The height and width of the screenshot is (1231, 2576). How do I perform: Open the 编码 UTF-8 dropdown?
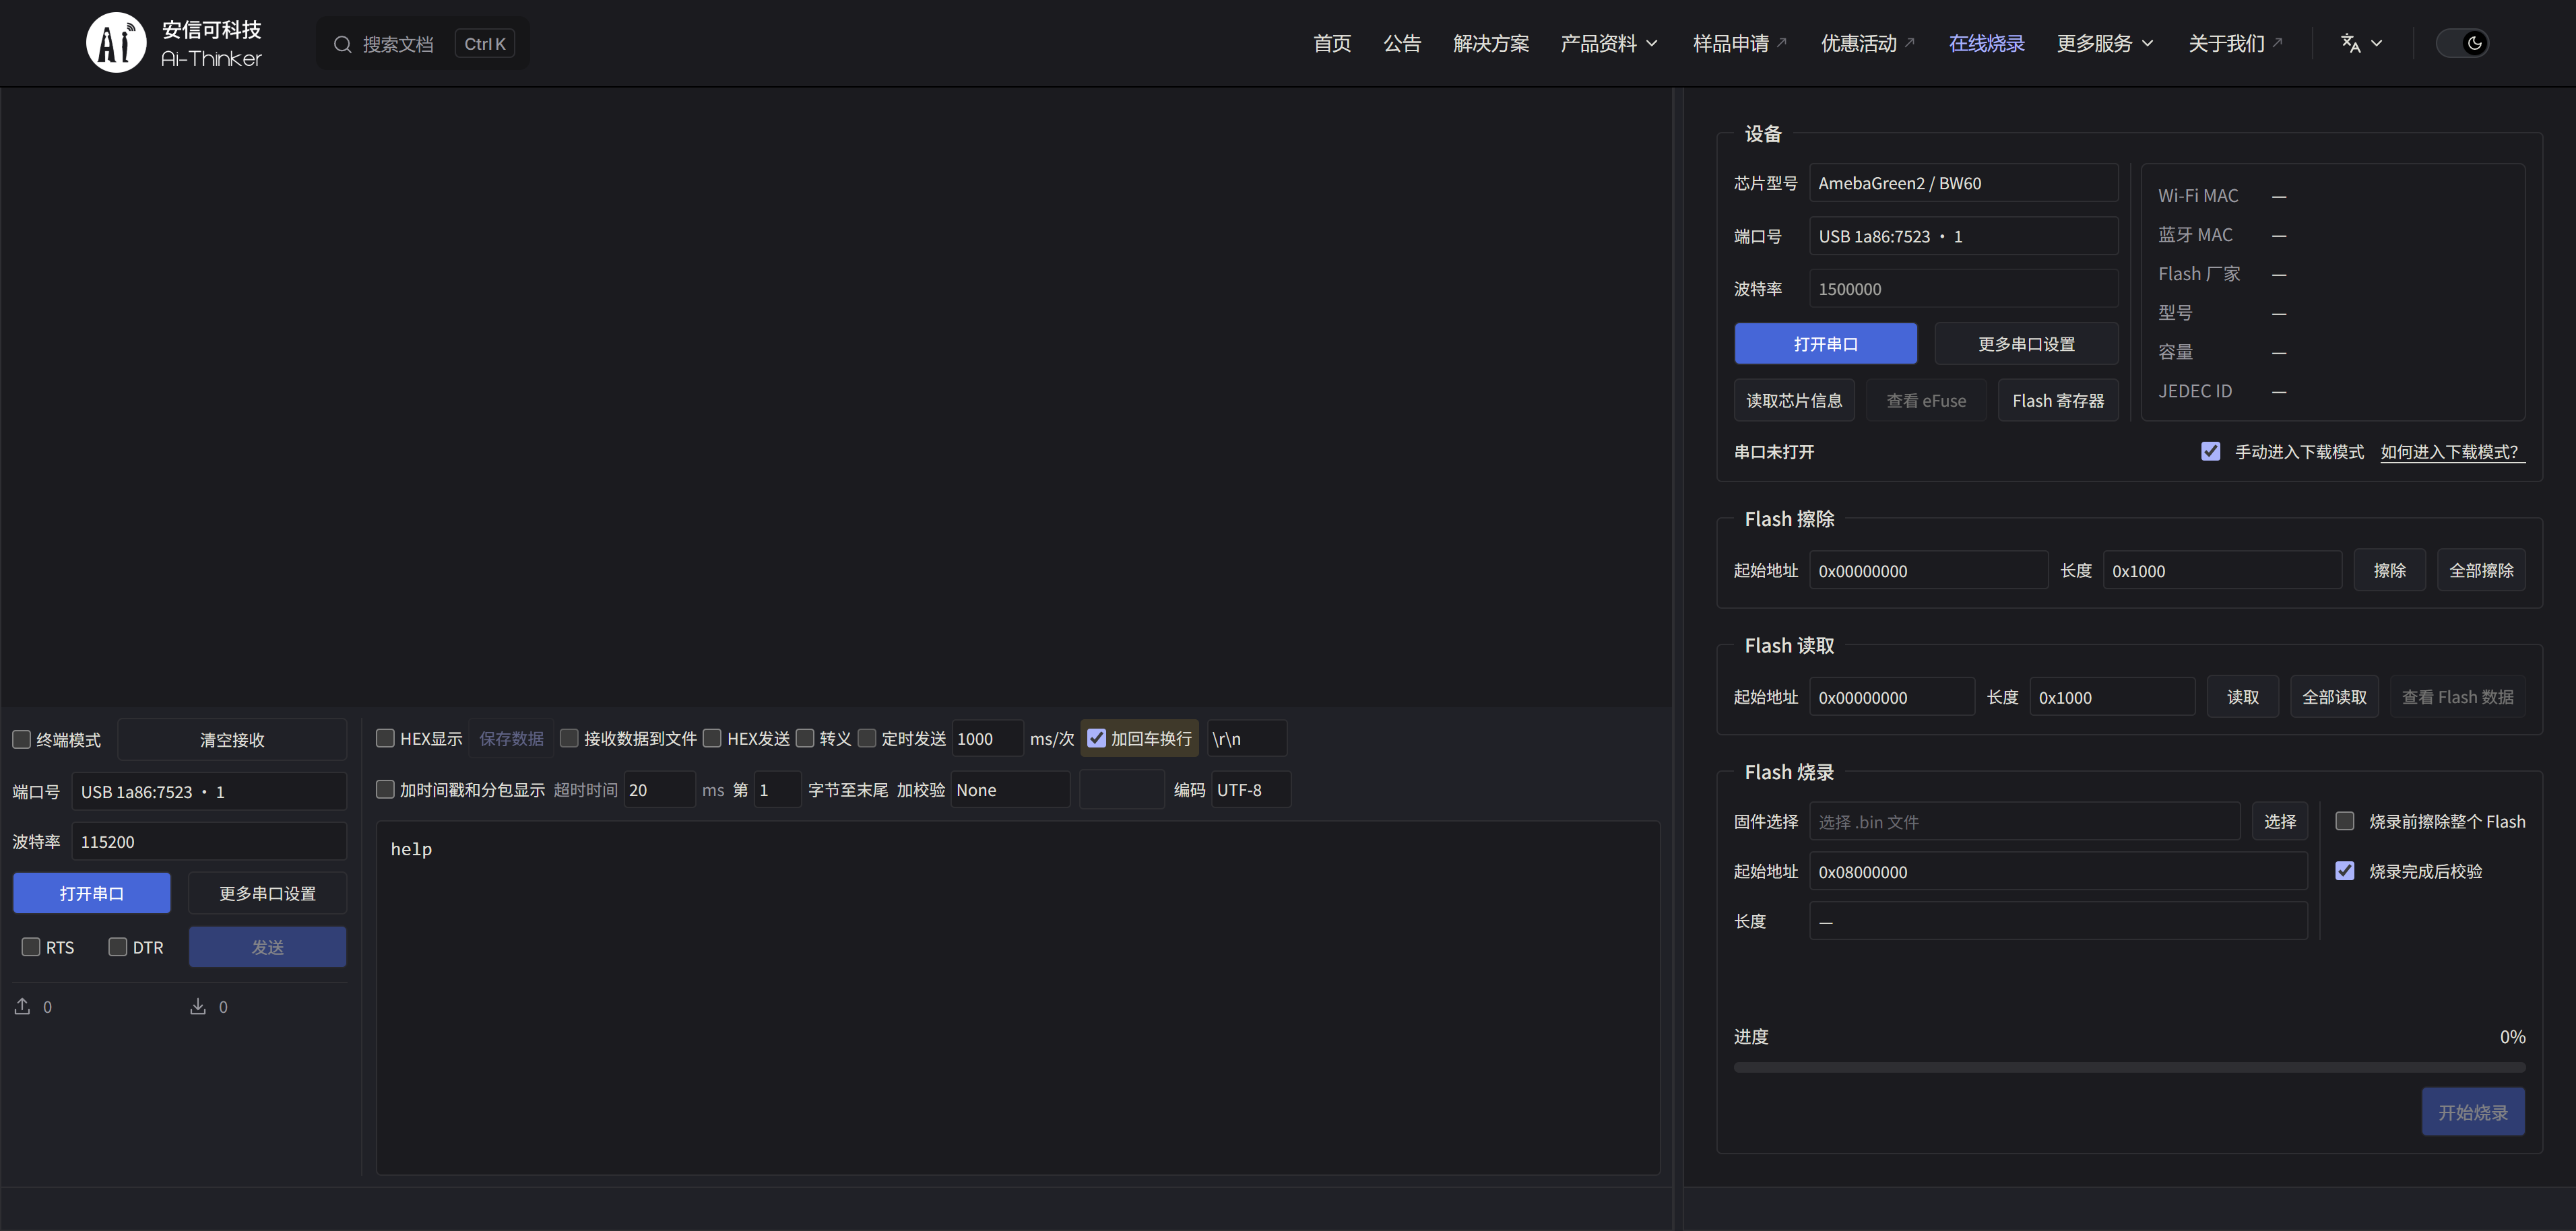(x=1251, y=790)
